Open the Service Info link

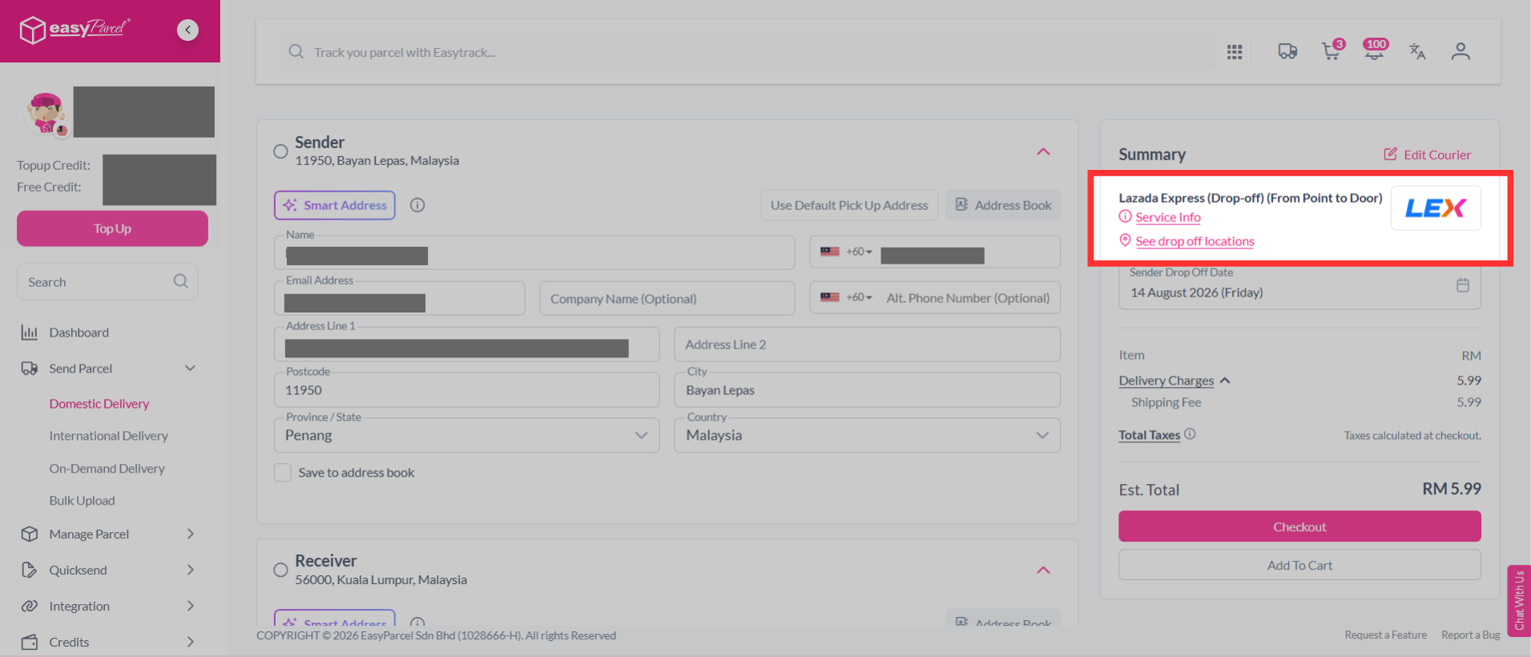pos(1168,217)
